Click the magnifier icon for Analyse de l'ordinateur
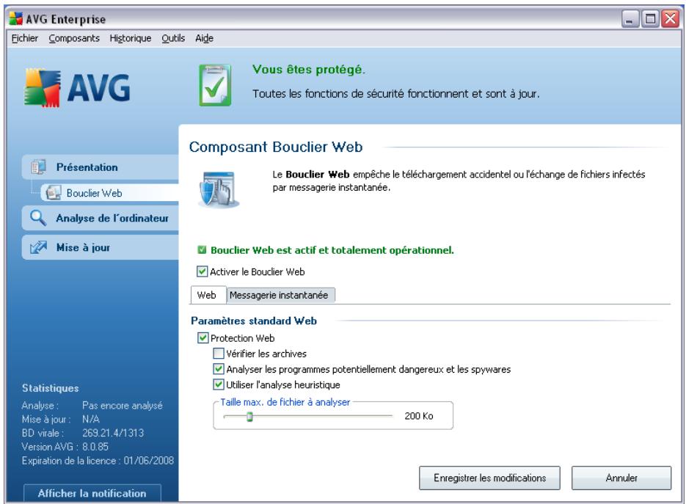686x504 pixels. click(x=38, y=218)
